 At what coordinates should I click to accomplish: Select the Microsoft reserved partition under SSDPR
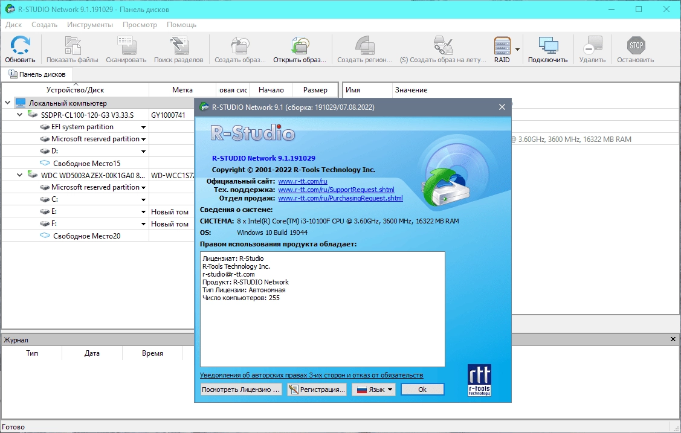pyautogui.click(x=95, y=139)
